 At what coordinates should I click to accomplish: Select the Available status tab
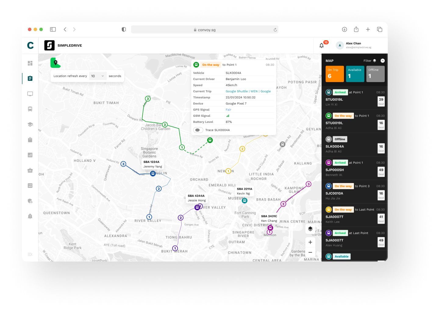point(355,74)
